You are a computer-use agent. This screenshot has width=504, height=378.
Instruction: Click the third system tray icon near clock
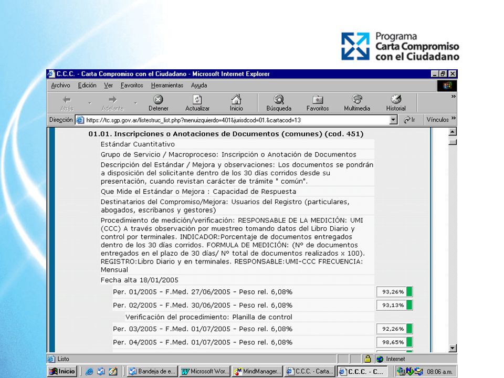click(418, 372)
